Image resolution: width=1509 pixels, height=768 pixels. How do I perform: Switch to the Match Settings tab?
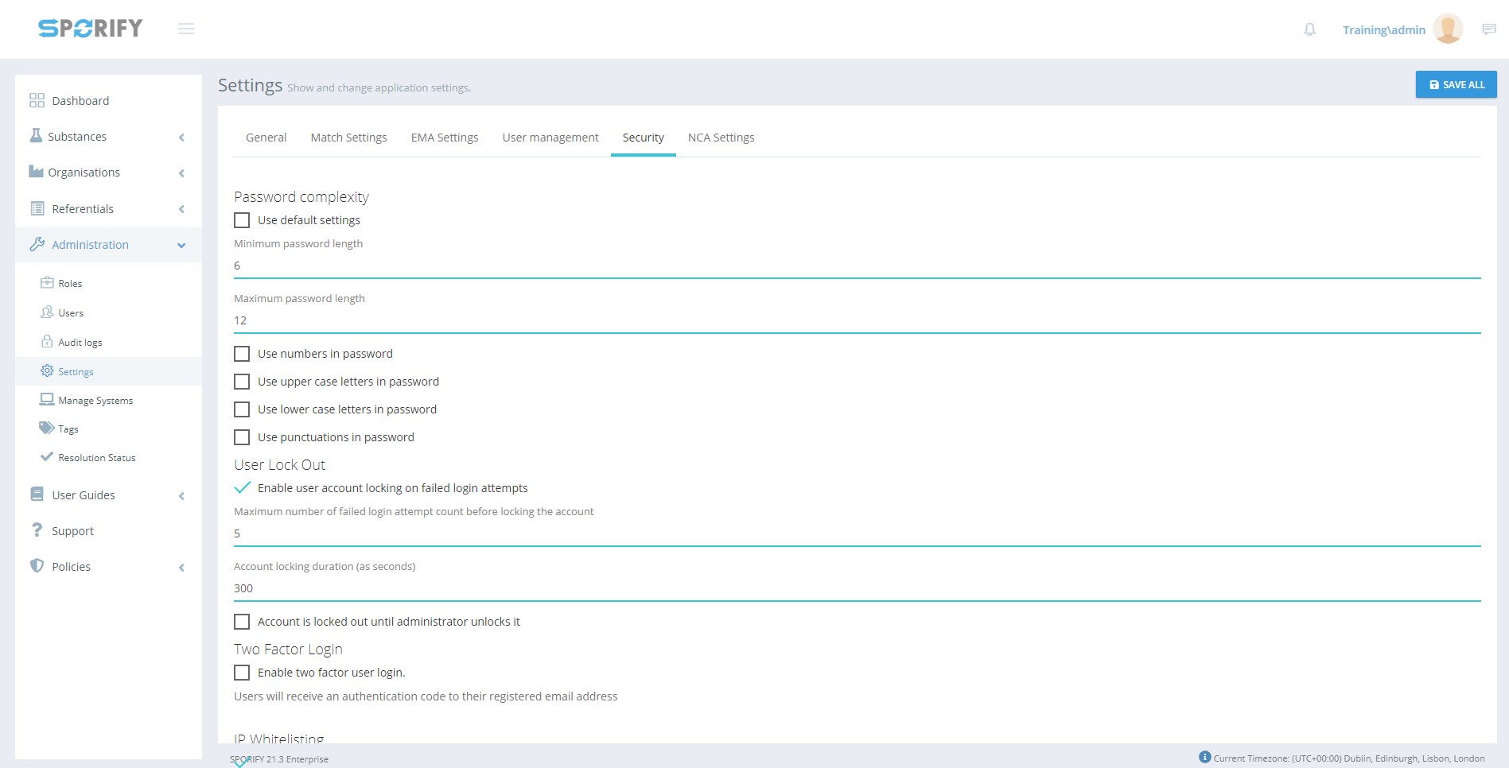coord(348,138)
